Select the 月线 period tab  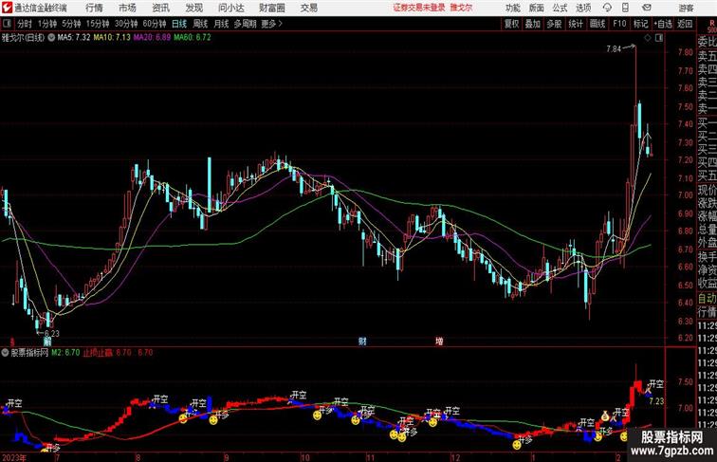(221, 24)
